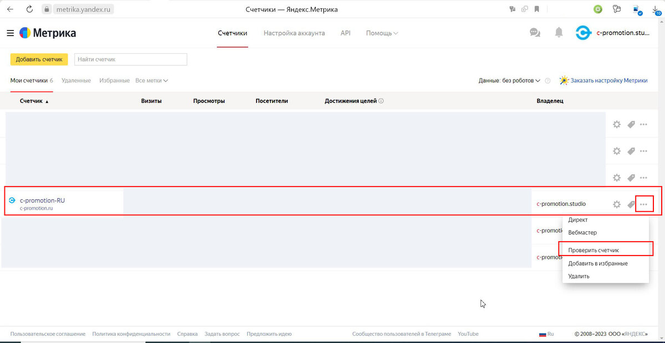
Task: Open settings gear for c-promotion-RU counter
Action: (x=617, y=204)
